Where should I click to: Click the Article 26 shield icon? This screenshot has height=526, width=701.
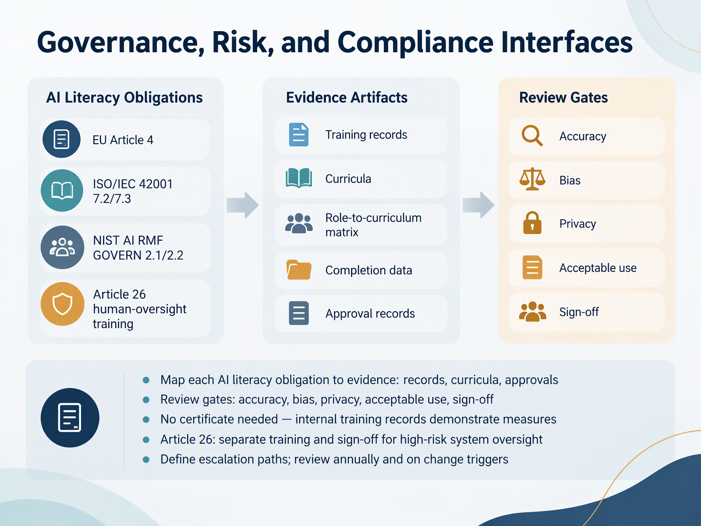click(62, 304)
